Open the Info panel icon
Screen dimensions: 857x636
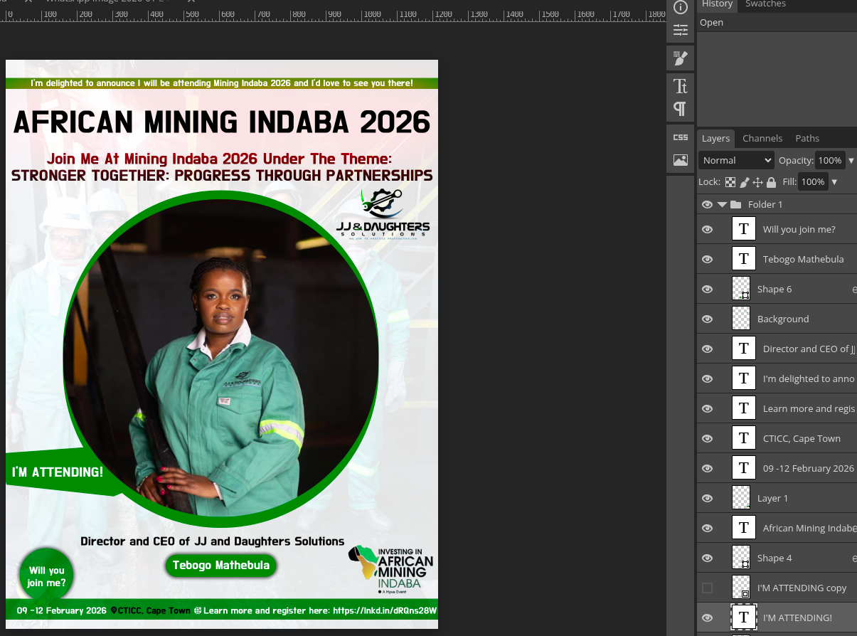[x=681, y=7]
